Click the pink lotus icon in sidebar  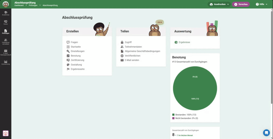coord(6,133)
